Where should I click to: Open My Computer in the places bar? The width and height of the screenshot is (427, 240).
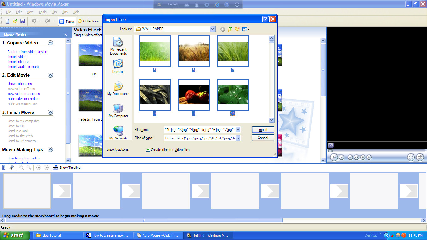118,111
